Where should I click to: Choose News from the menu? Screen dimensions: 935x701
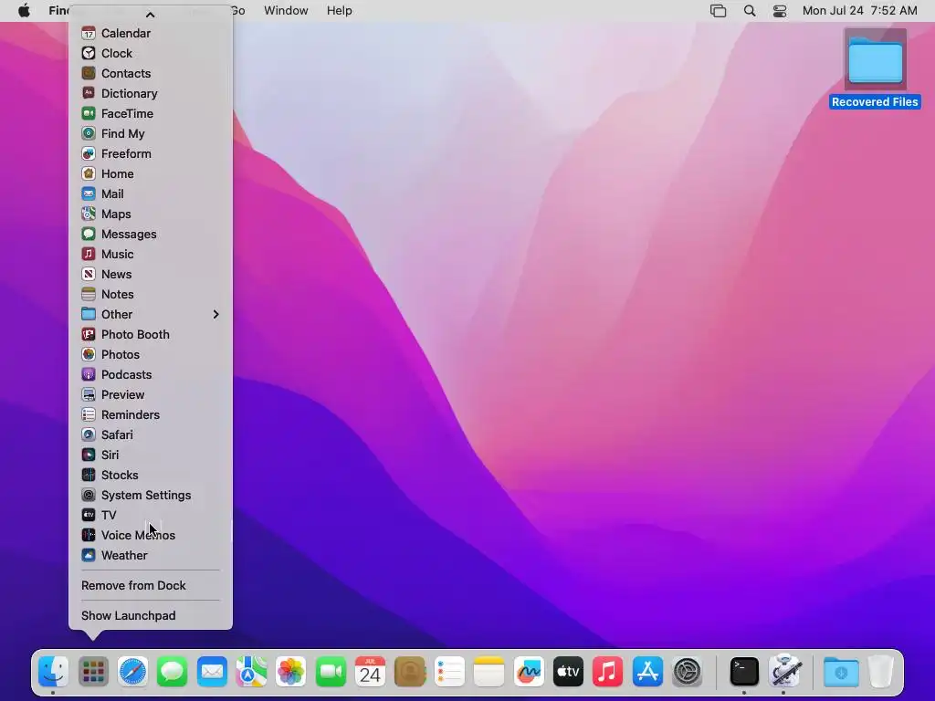[151, 274]
